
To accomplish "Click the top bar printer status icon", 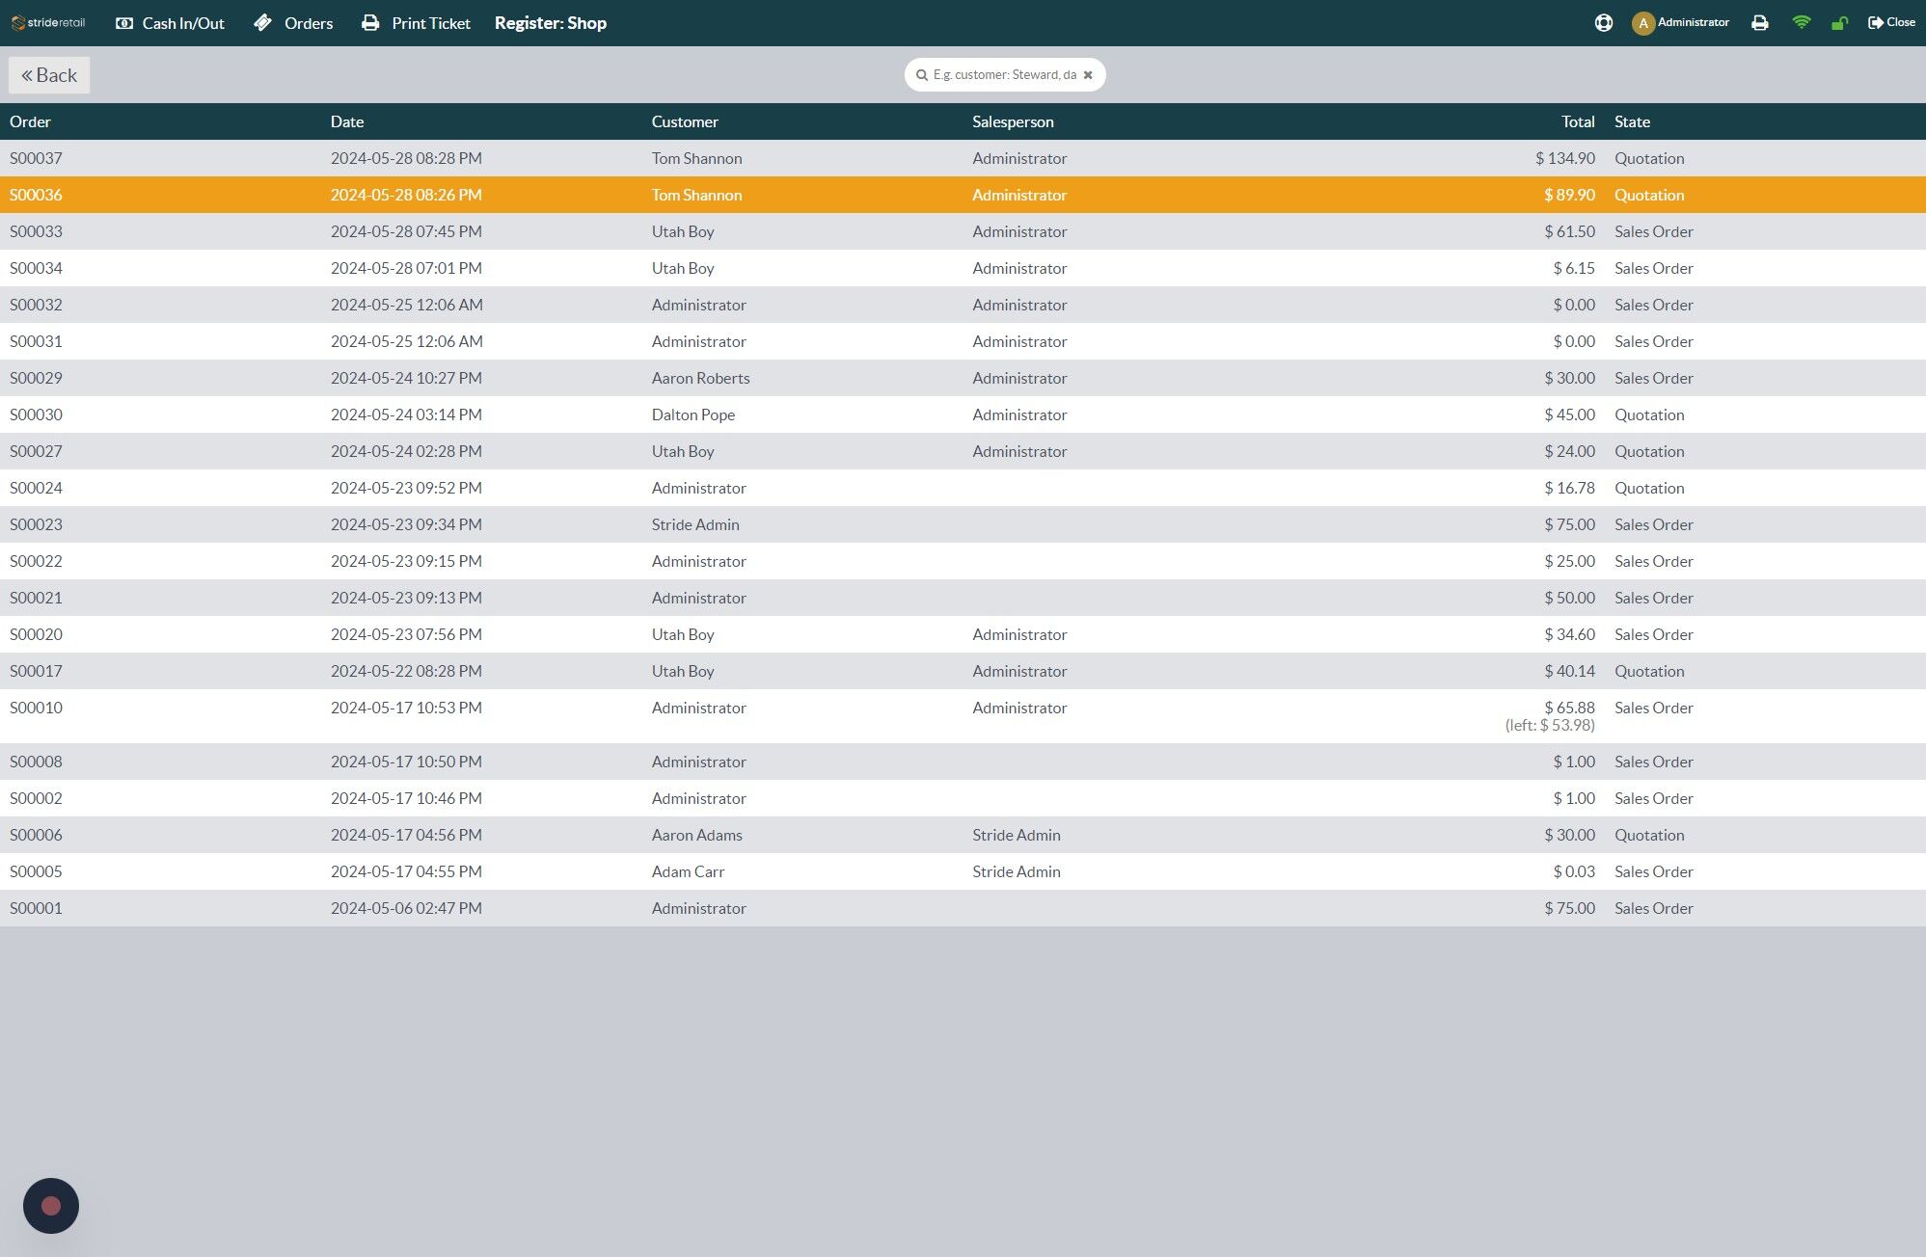I will [1760, 23].
